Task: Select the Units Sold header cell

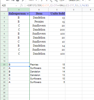Action: point(57,14)
